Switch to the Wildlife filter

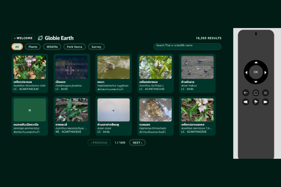coord(52,47)
